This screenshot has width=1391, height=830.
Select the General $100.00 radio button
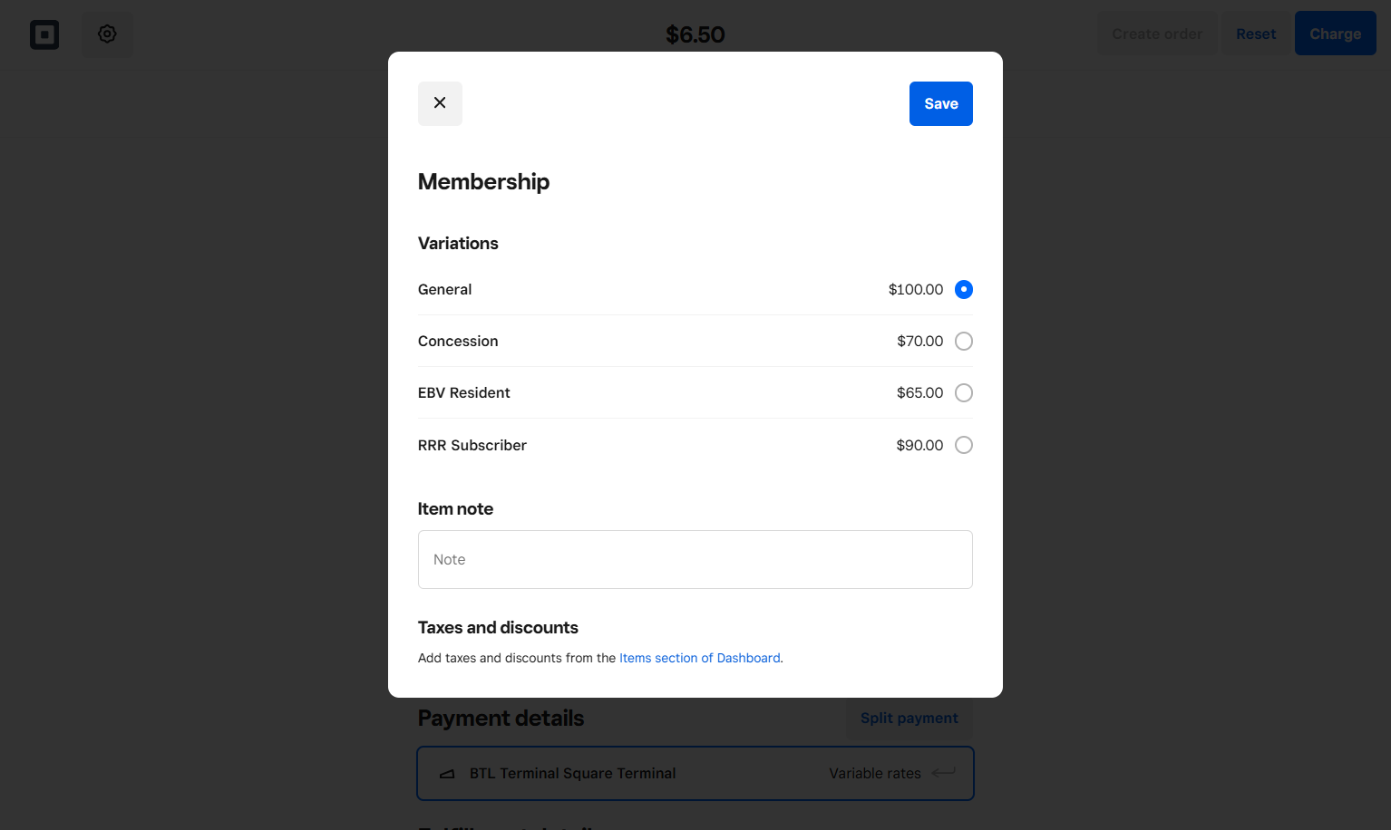click(x=964, y=290)
